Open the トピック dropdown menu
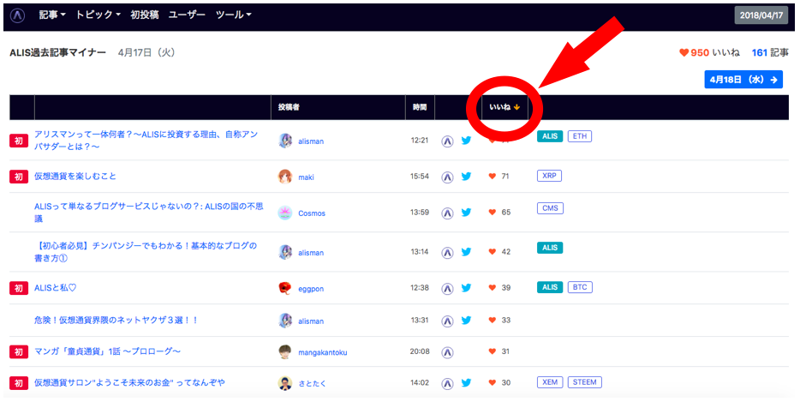 pyautogui.click(x=98, y=15)
